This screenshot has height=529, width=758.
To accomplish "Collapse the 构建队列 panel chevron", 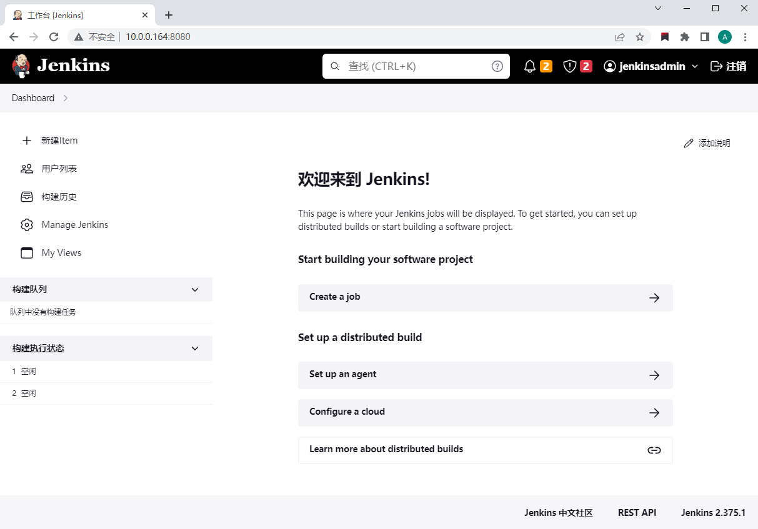I will click(x=195, y=290).
